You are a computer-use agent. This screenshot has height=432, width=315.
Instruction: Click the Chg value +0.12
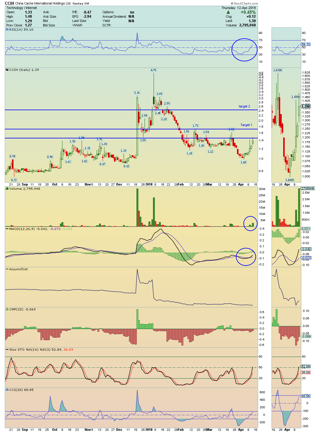pyautogui.click(x=251, y=17)
